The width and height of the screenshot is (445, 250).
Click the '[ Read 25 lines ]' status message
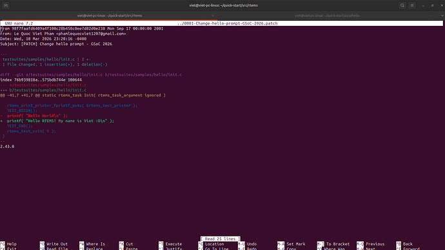click(x=220, y=238)
